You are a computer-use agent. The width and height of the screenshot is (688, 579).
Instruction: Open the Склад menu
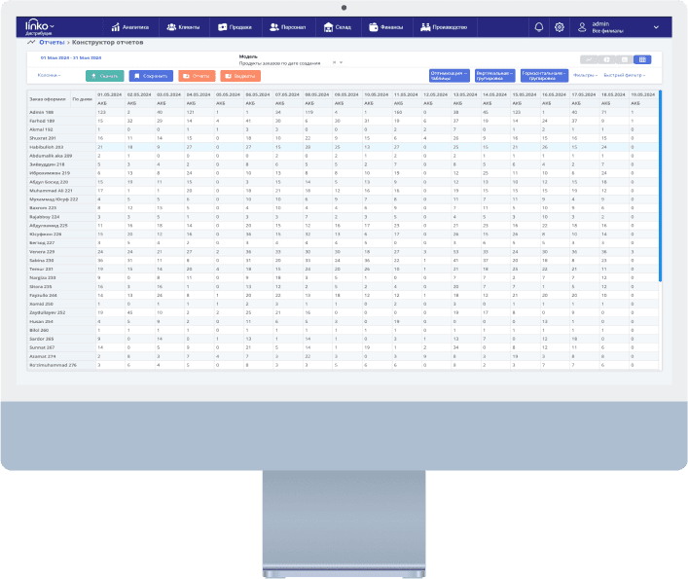[x=337, y=27]
